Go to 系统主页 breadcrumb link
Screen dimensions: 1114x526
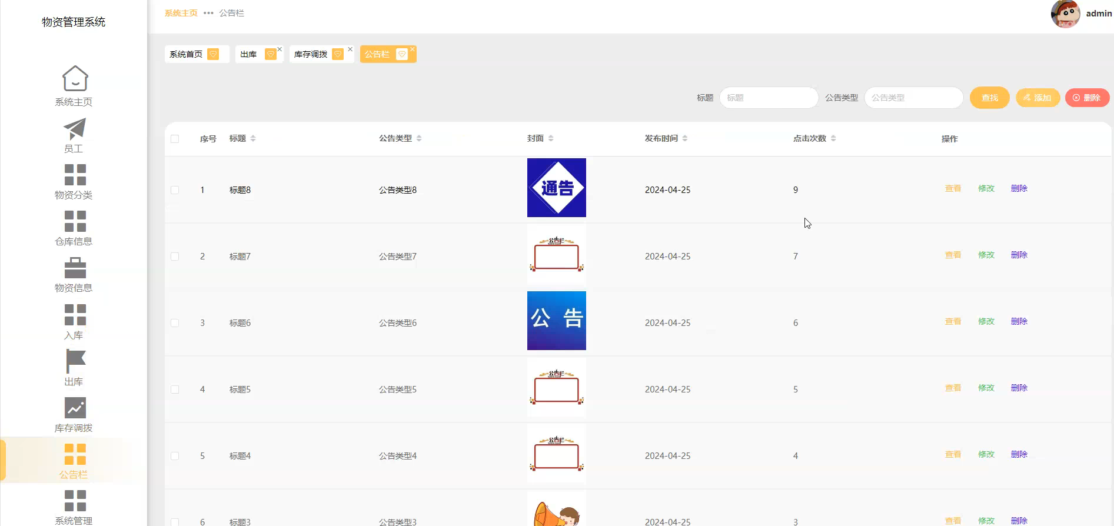(x=181, y=13)
